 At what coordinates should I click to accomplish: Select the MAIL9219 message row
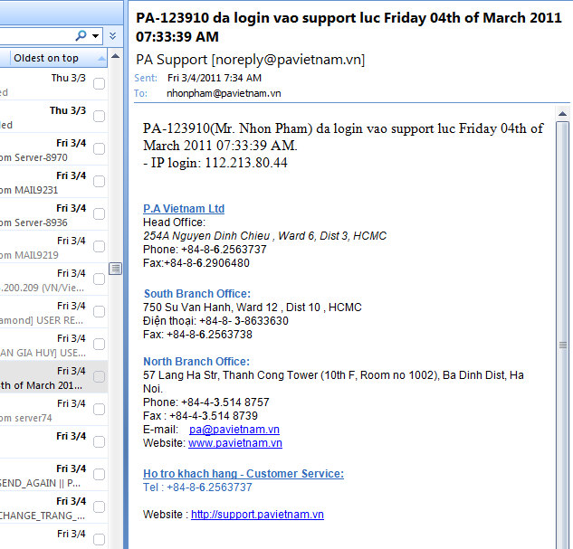[x=53, y=247]
